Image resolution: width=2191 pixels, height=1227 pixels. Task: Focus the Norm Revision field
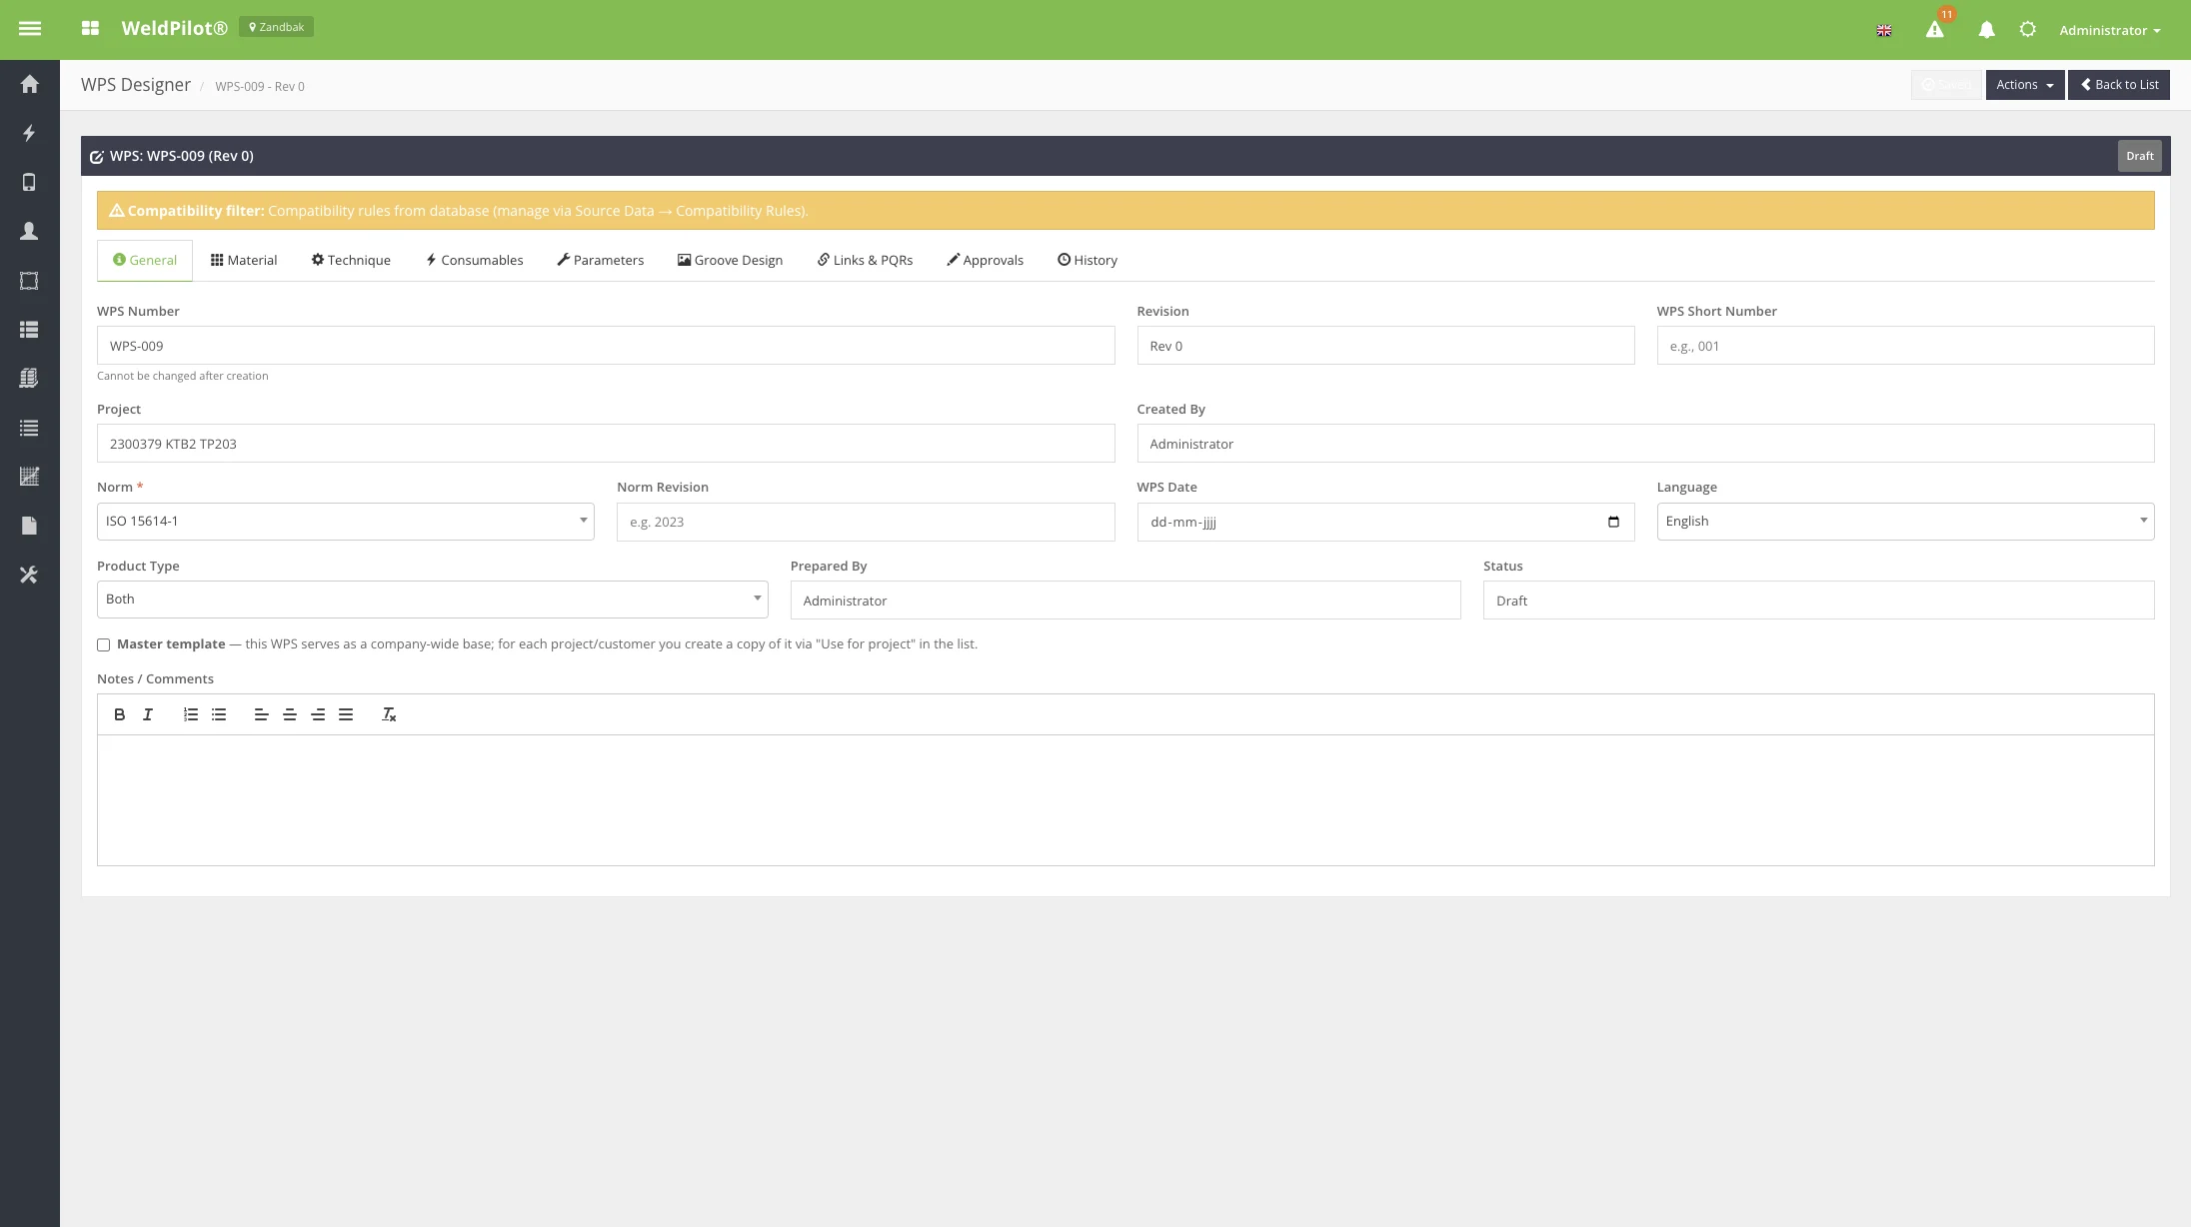coord(866,523)
